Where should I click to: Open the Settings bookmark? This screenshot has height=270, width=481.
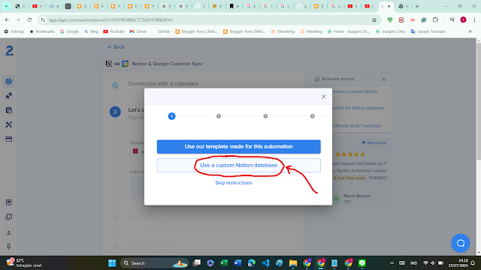point(14,31)
